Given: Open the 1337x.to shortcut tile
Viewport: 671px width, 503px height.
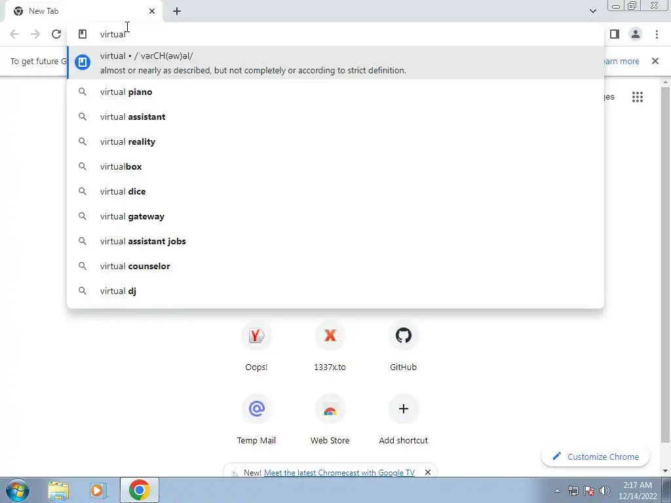Looking at the screenshot, I should 330,346.
